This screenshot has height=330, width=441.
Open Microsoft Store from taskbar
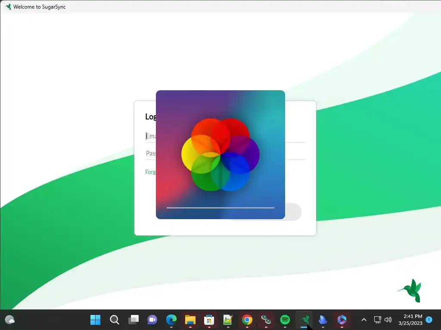pos(209,320)
